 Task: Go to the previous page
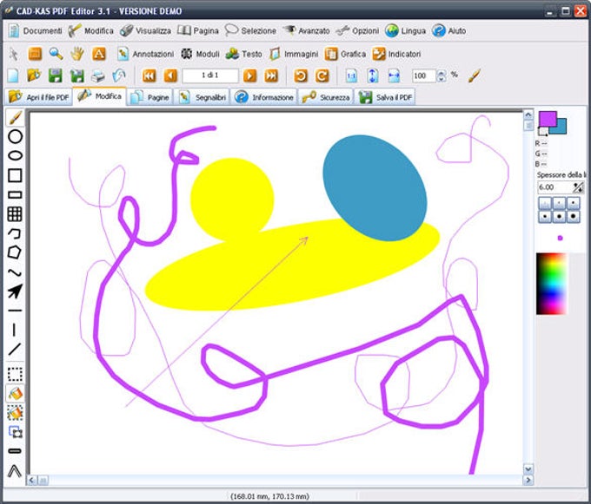[x=170, y=75]
